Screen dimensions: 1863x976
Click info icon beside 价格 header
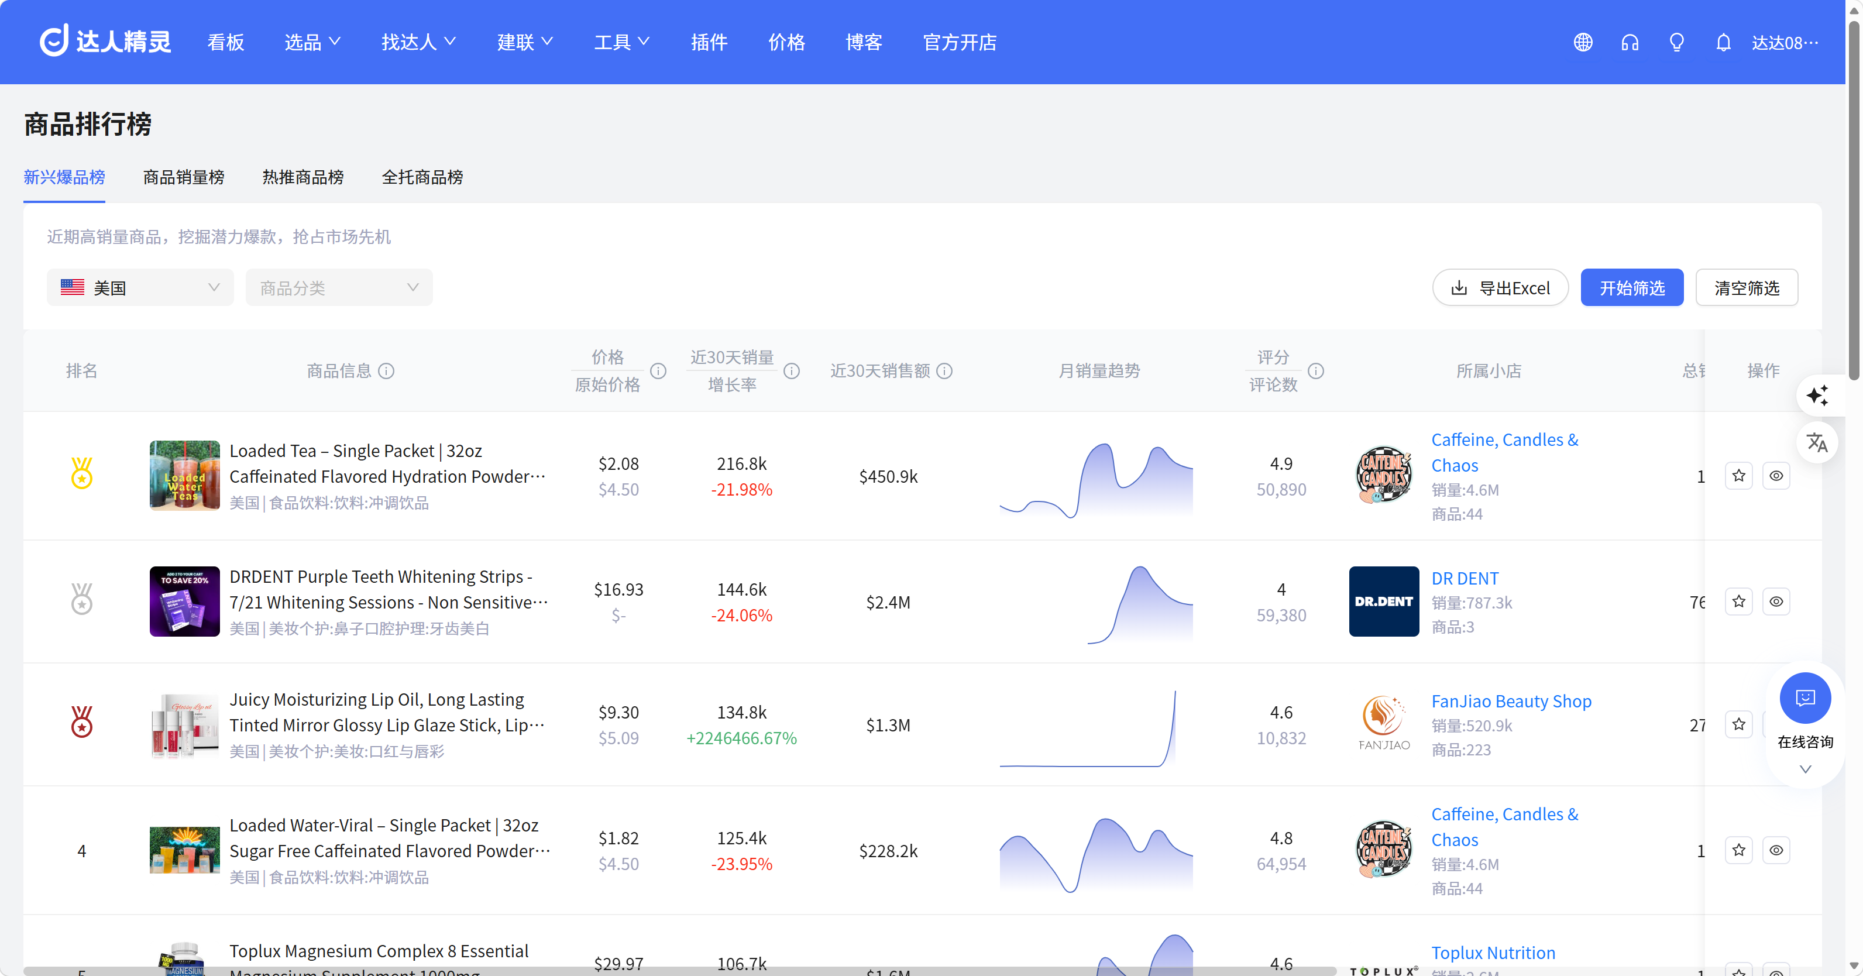pos(658,371)
